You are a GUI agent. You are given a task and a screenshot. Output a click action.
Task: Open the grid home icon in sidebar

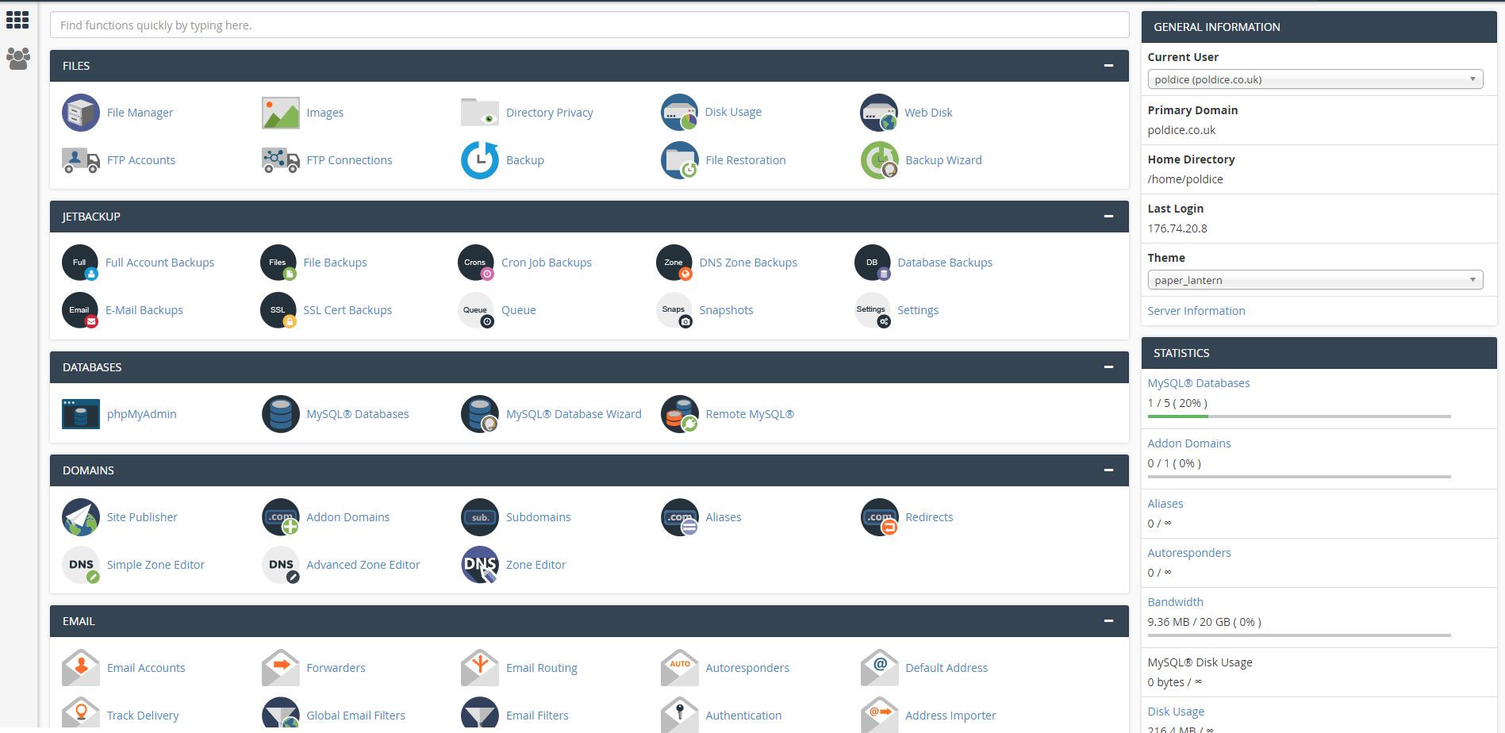(17, 20)
